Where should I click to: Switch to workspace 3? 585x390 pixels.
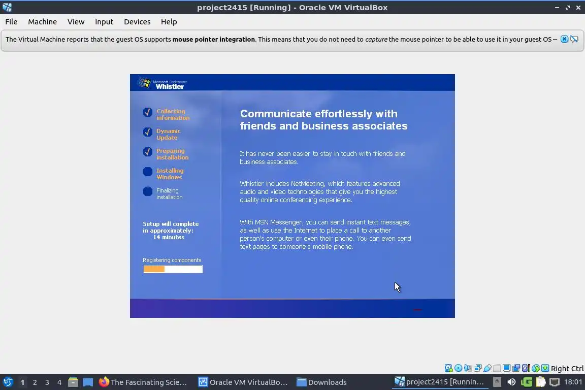coord(47,382)
